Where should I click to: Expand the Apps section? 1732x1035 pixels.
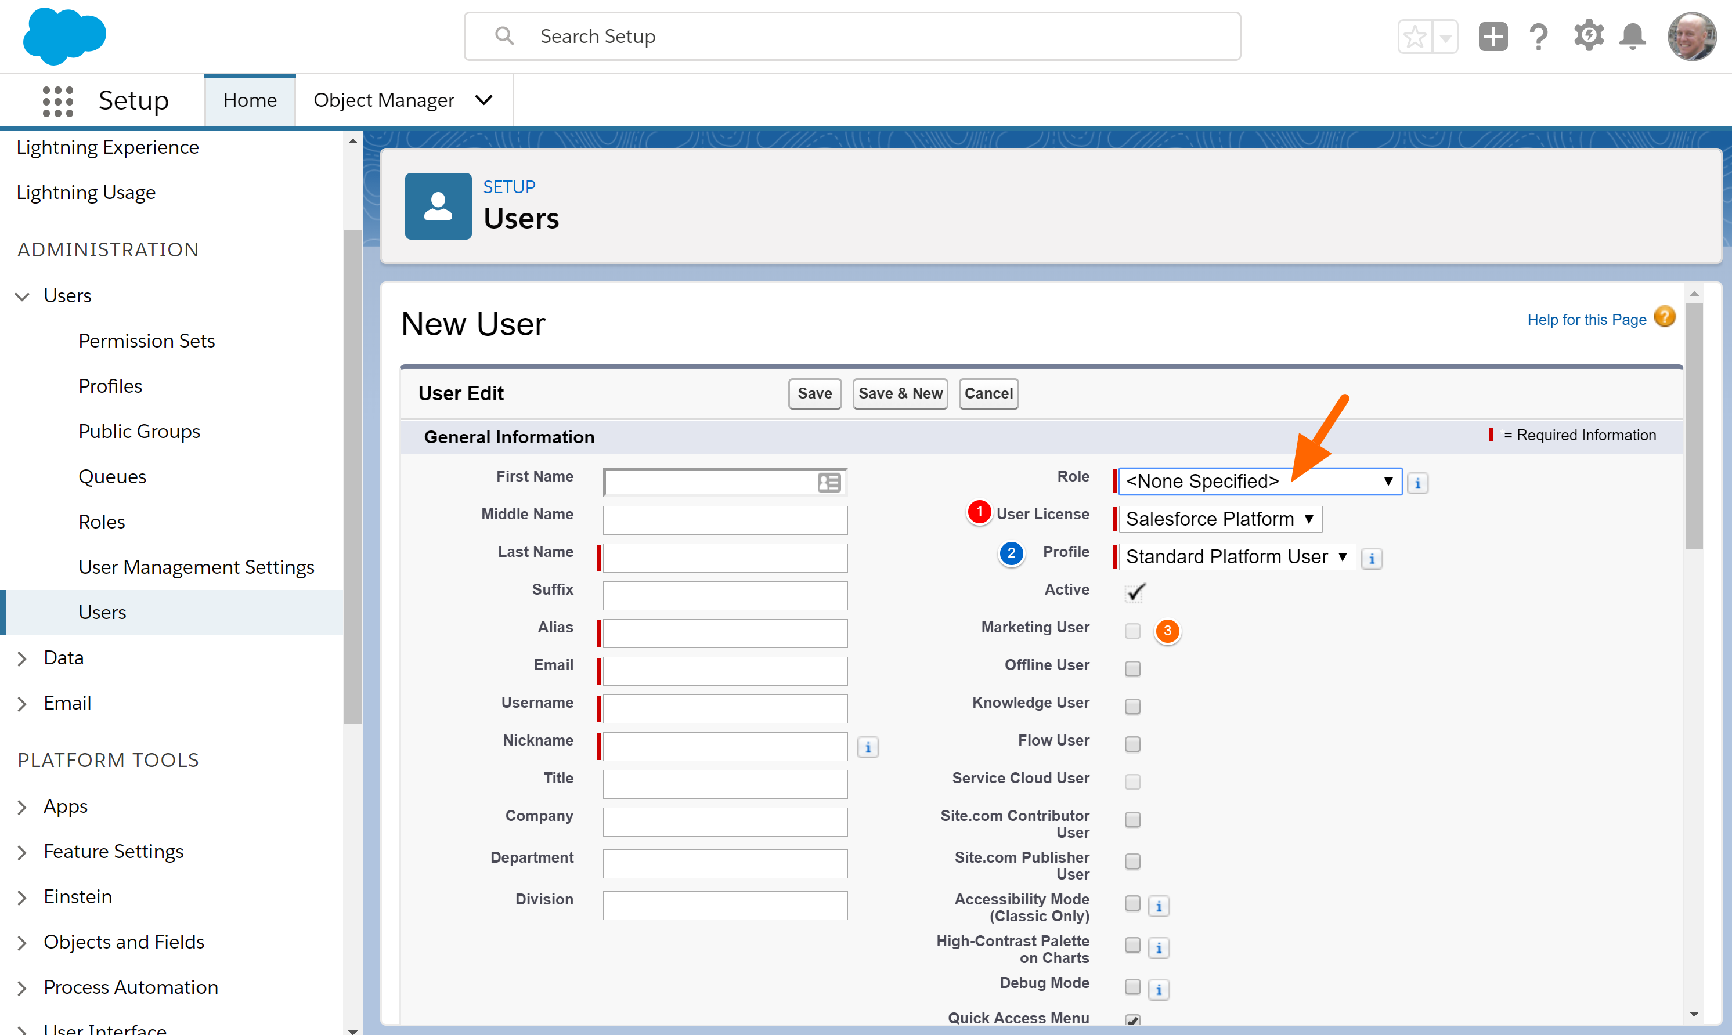click(22, 807)
